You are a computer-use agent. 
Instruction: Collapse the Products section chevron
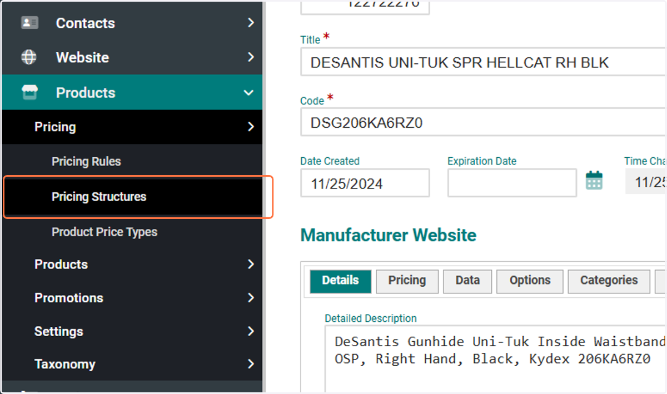[x=248, y=93]
